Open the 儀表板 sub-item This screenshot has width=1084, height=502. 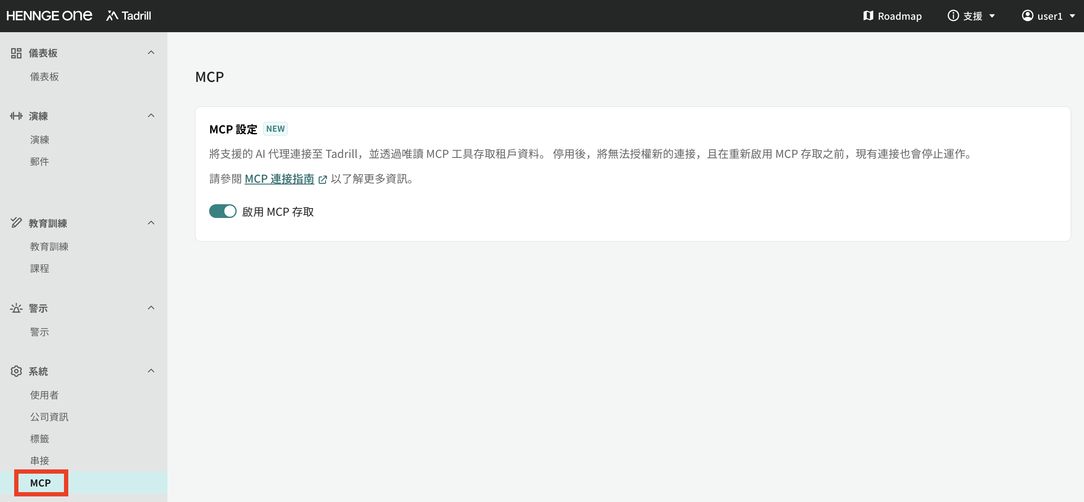tap(45, 77)
